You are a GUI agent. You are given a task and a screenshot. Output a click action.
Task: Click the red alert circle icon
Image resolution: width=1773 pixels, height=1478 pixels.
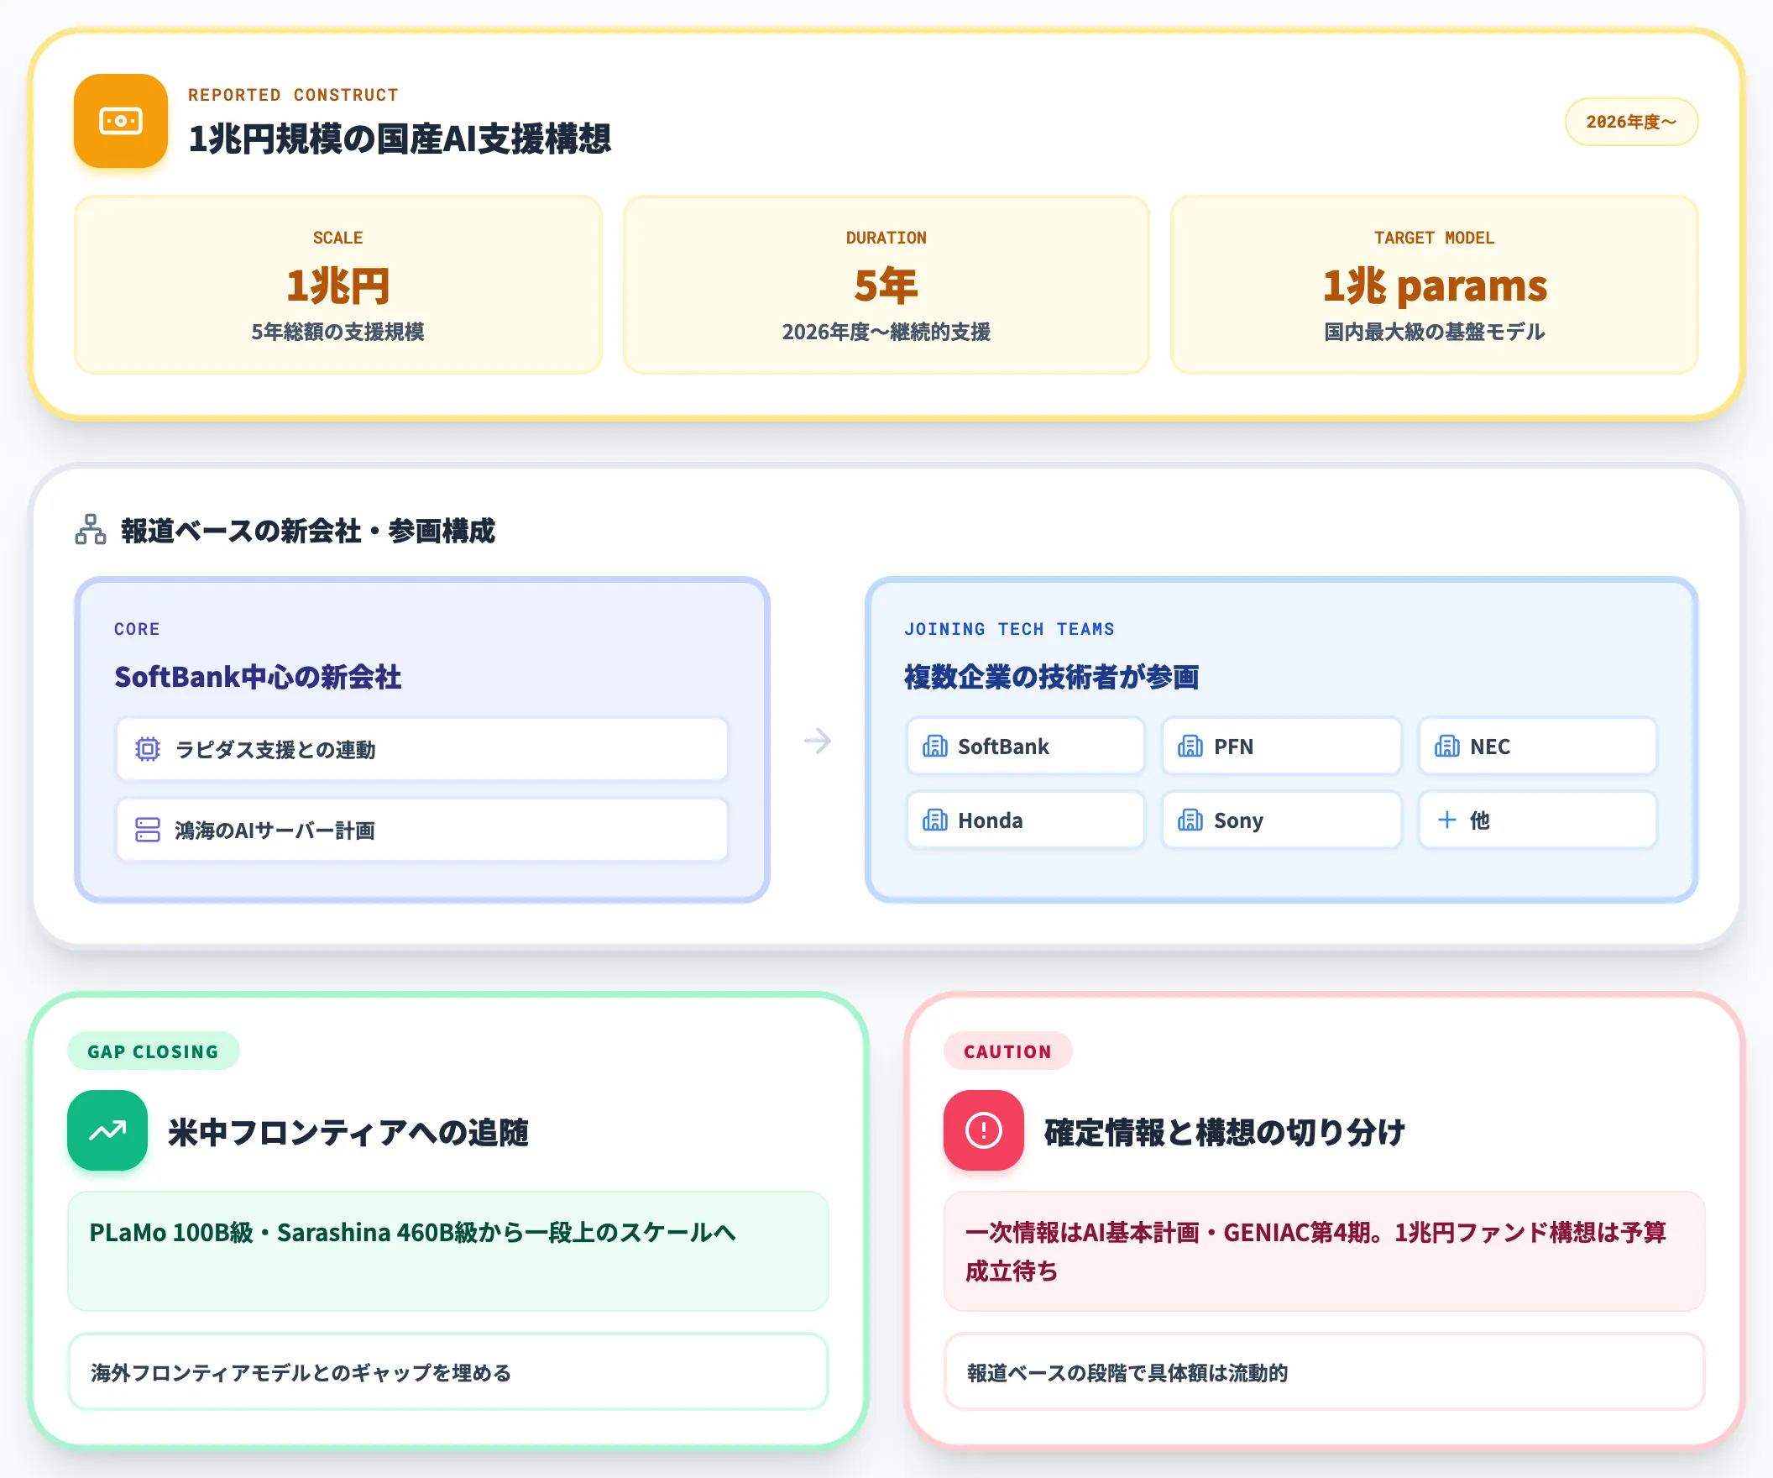click(x=984, y=1130)
